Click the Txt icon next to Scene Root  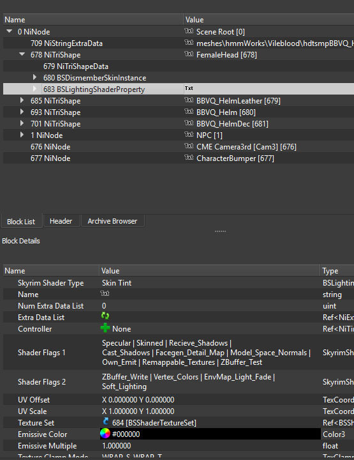189,31
